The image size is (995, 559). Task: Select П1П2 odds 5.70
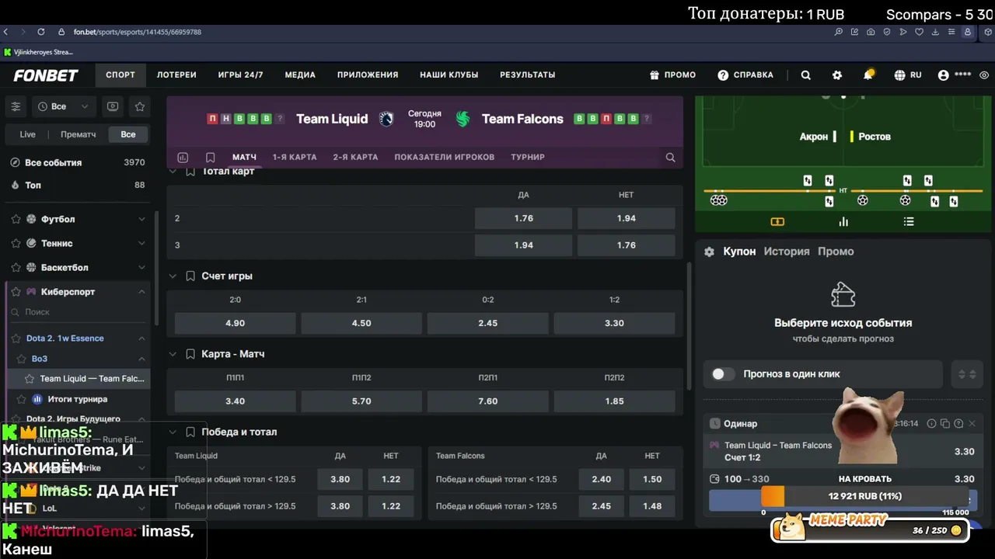pos(361,401)
